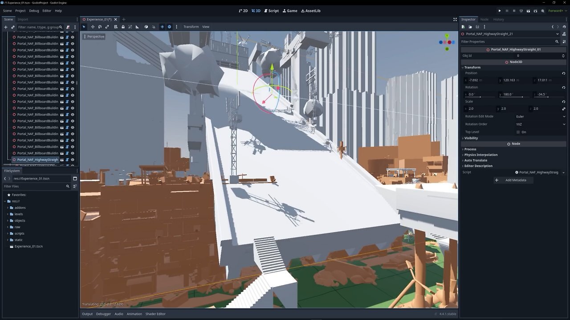
Task: Enable the Top Level checkbox
Action: tap(518, 132)
